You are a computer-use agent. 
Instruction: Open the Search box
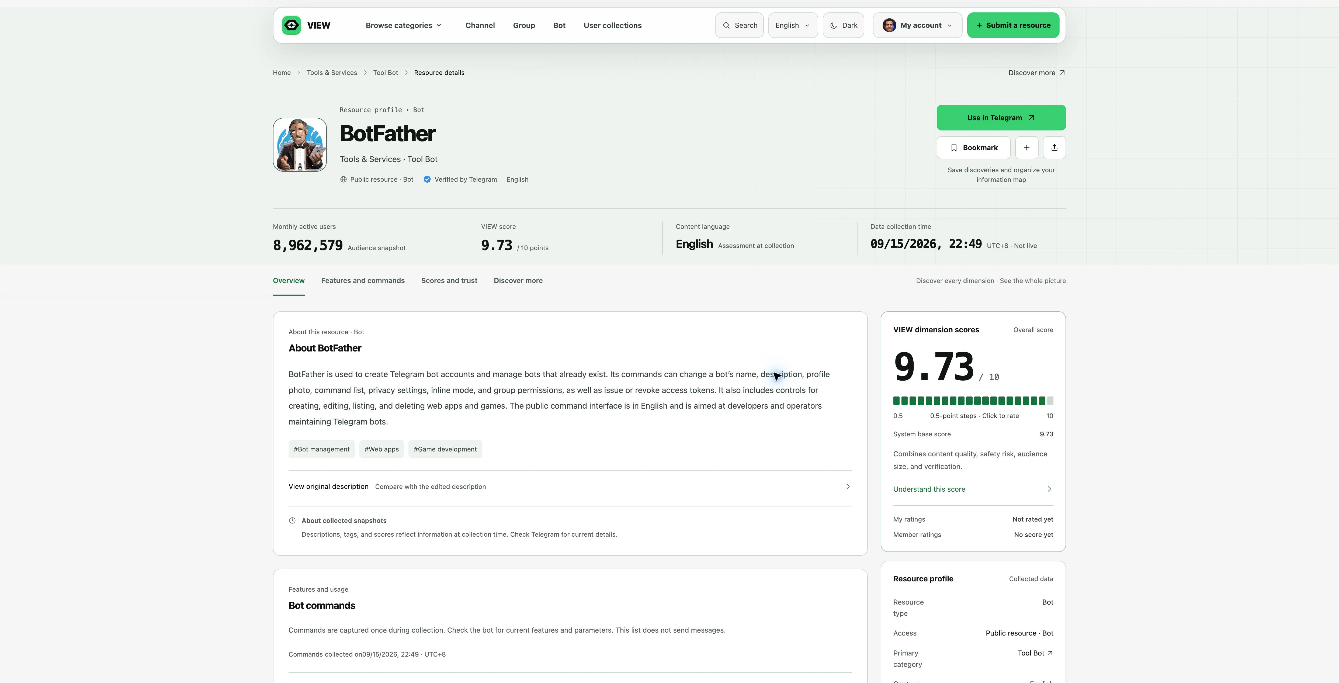(739, 25)
